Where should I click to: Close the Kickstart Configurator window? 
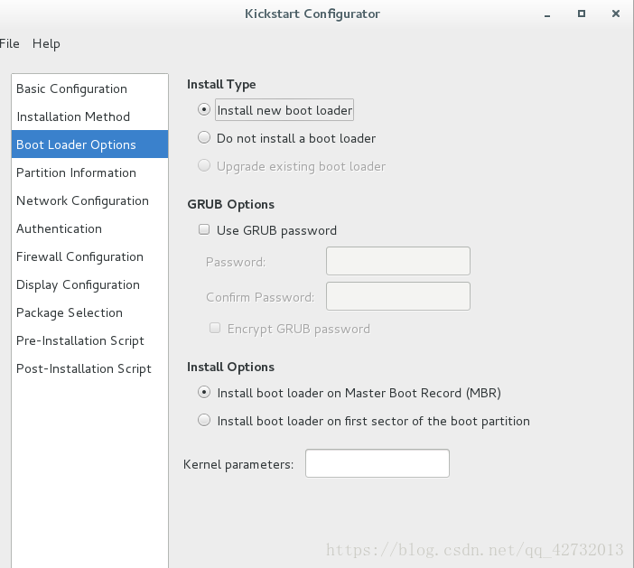click(616, 14)
